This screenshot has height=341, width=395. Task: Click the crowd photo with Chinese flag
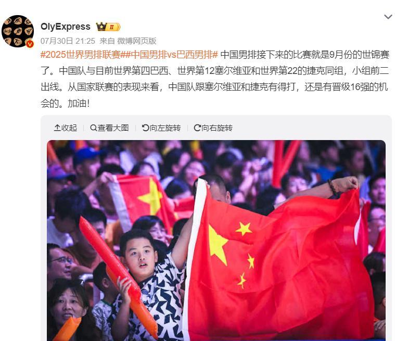click(x=216, y=241)
